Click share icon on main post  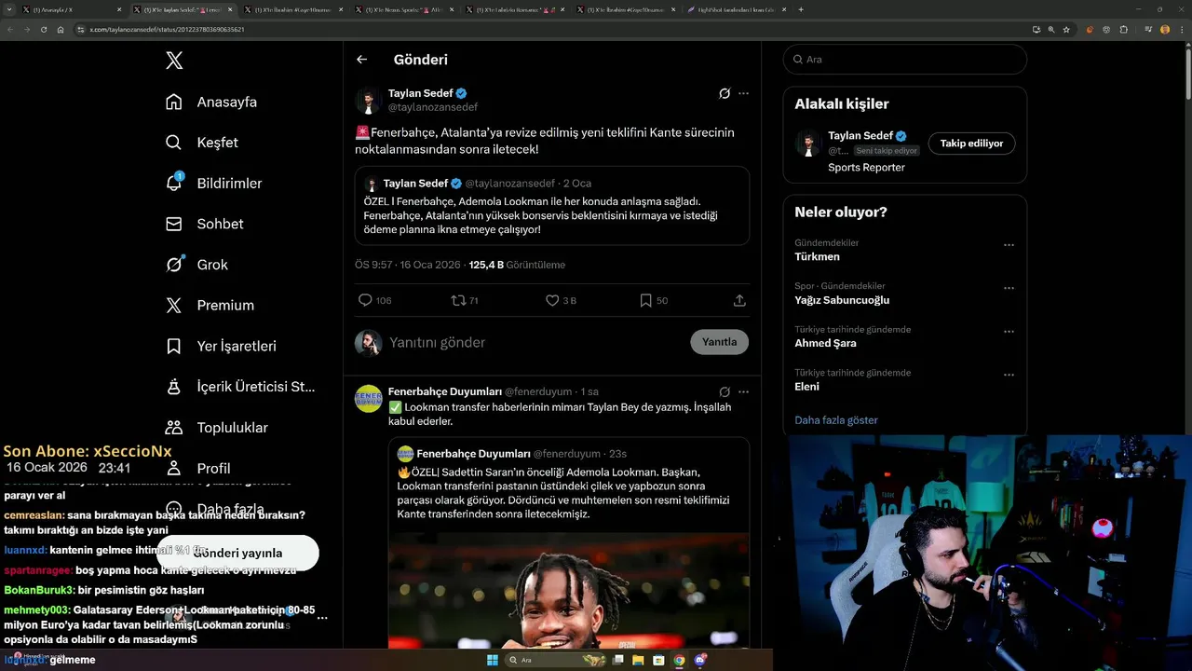739,300
